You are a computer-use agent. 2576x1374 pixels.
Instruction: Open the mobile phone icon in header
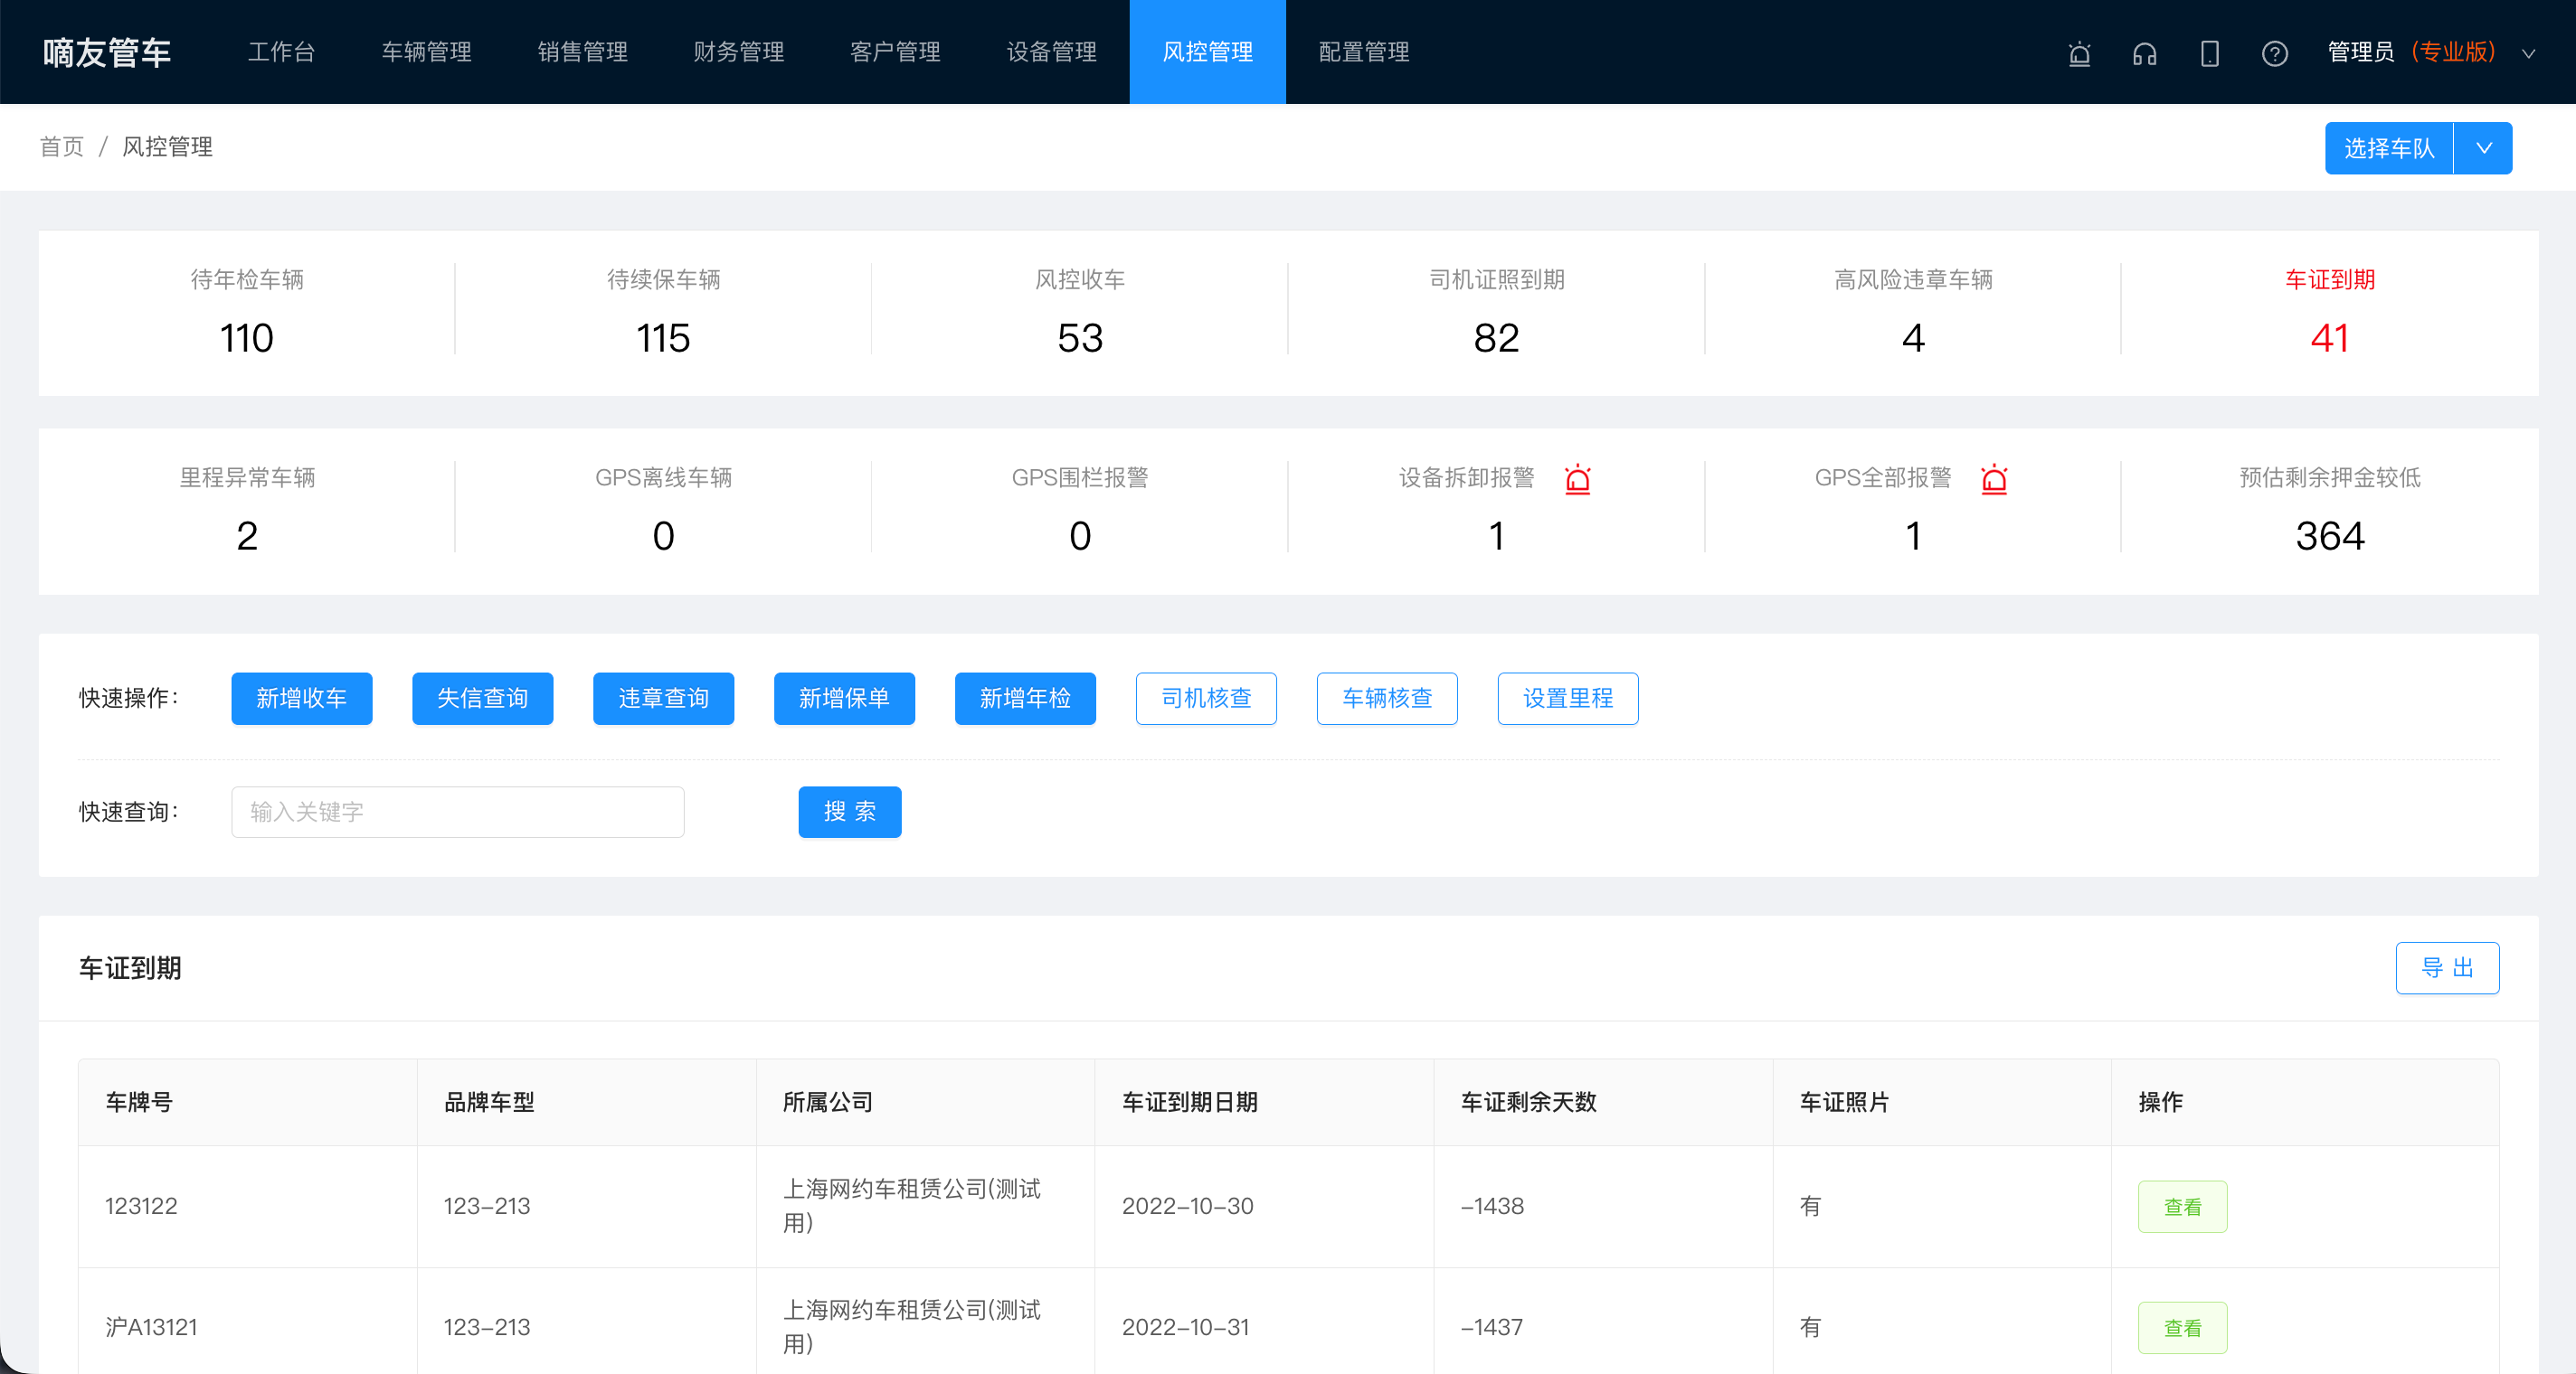click(x=2209, y=53)
